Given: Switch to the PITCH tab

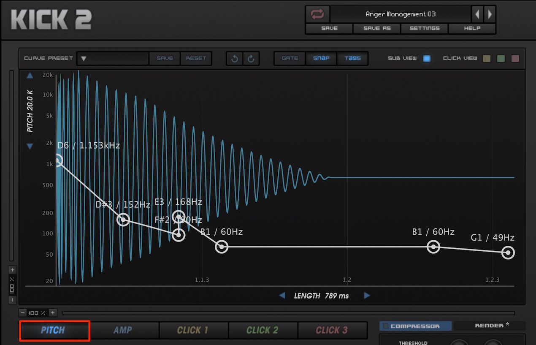Looking at the screenshot, I should [55, 330].
